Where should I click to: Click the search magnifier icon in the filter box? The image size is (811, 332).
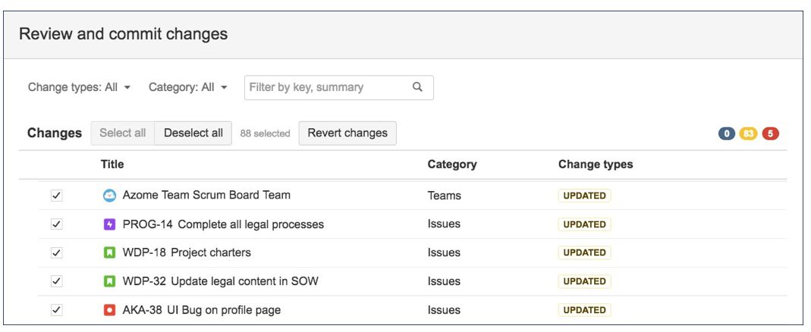(x=417, y=87)
